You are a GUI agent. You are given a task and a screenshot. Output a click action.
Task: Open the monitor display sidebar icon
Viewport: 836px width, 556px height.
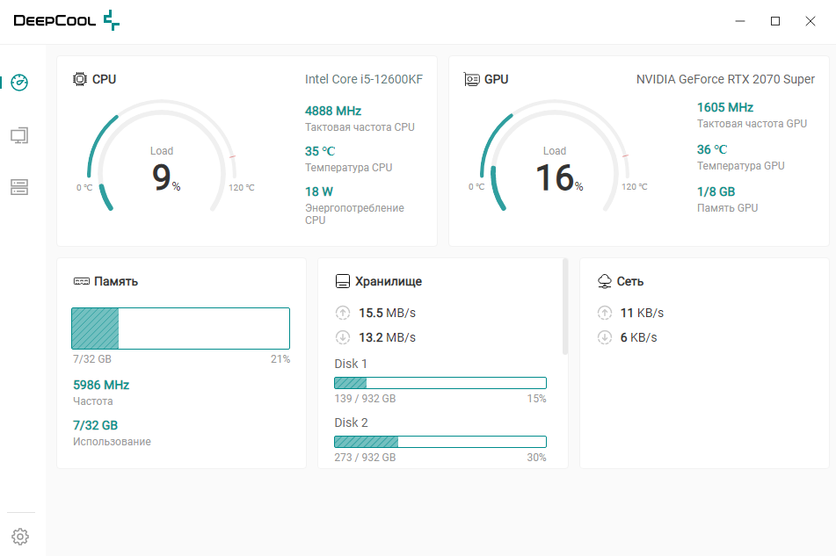pos(19,136)
